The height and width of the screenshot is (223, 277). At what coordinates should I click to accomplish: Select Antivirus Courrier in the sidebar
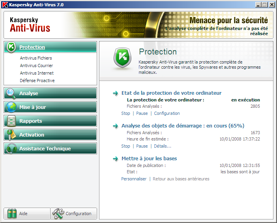pos(36,66)
